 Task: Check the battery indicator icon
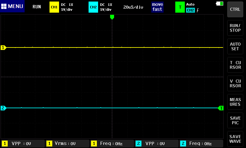pos(220,4)
